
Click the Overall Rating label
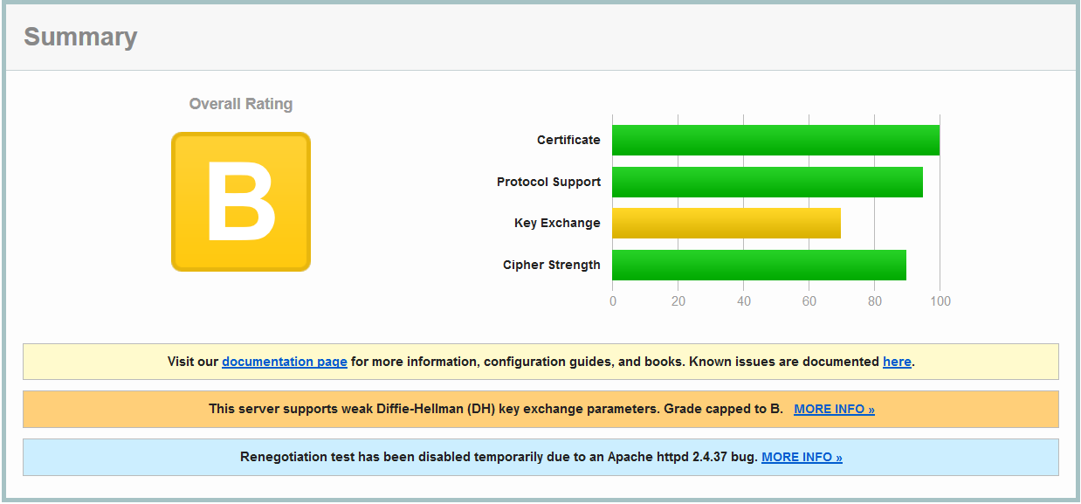(241, 104)
